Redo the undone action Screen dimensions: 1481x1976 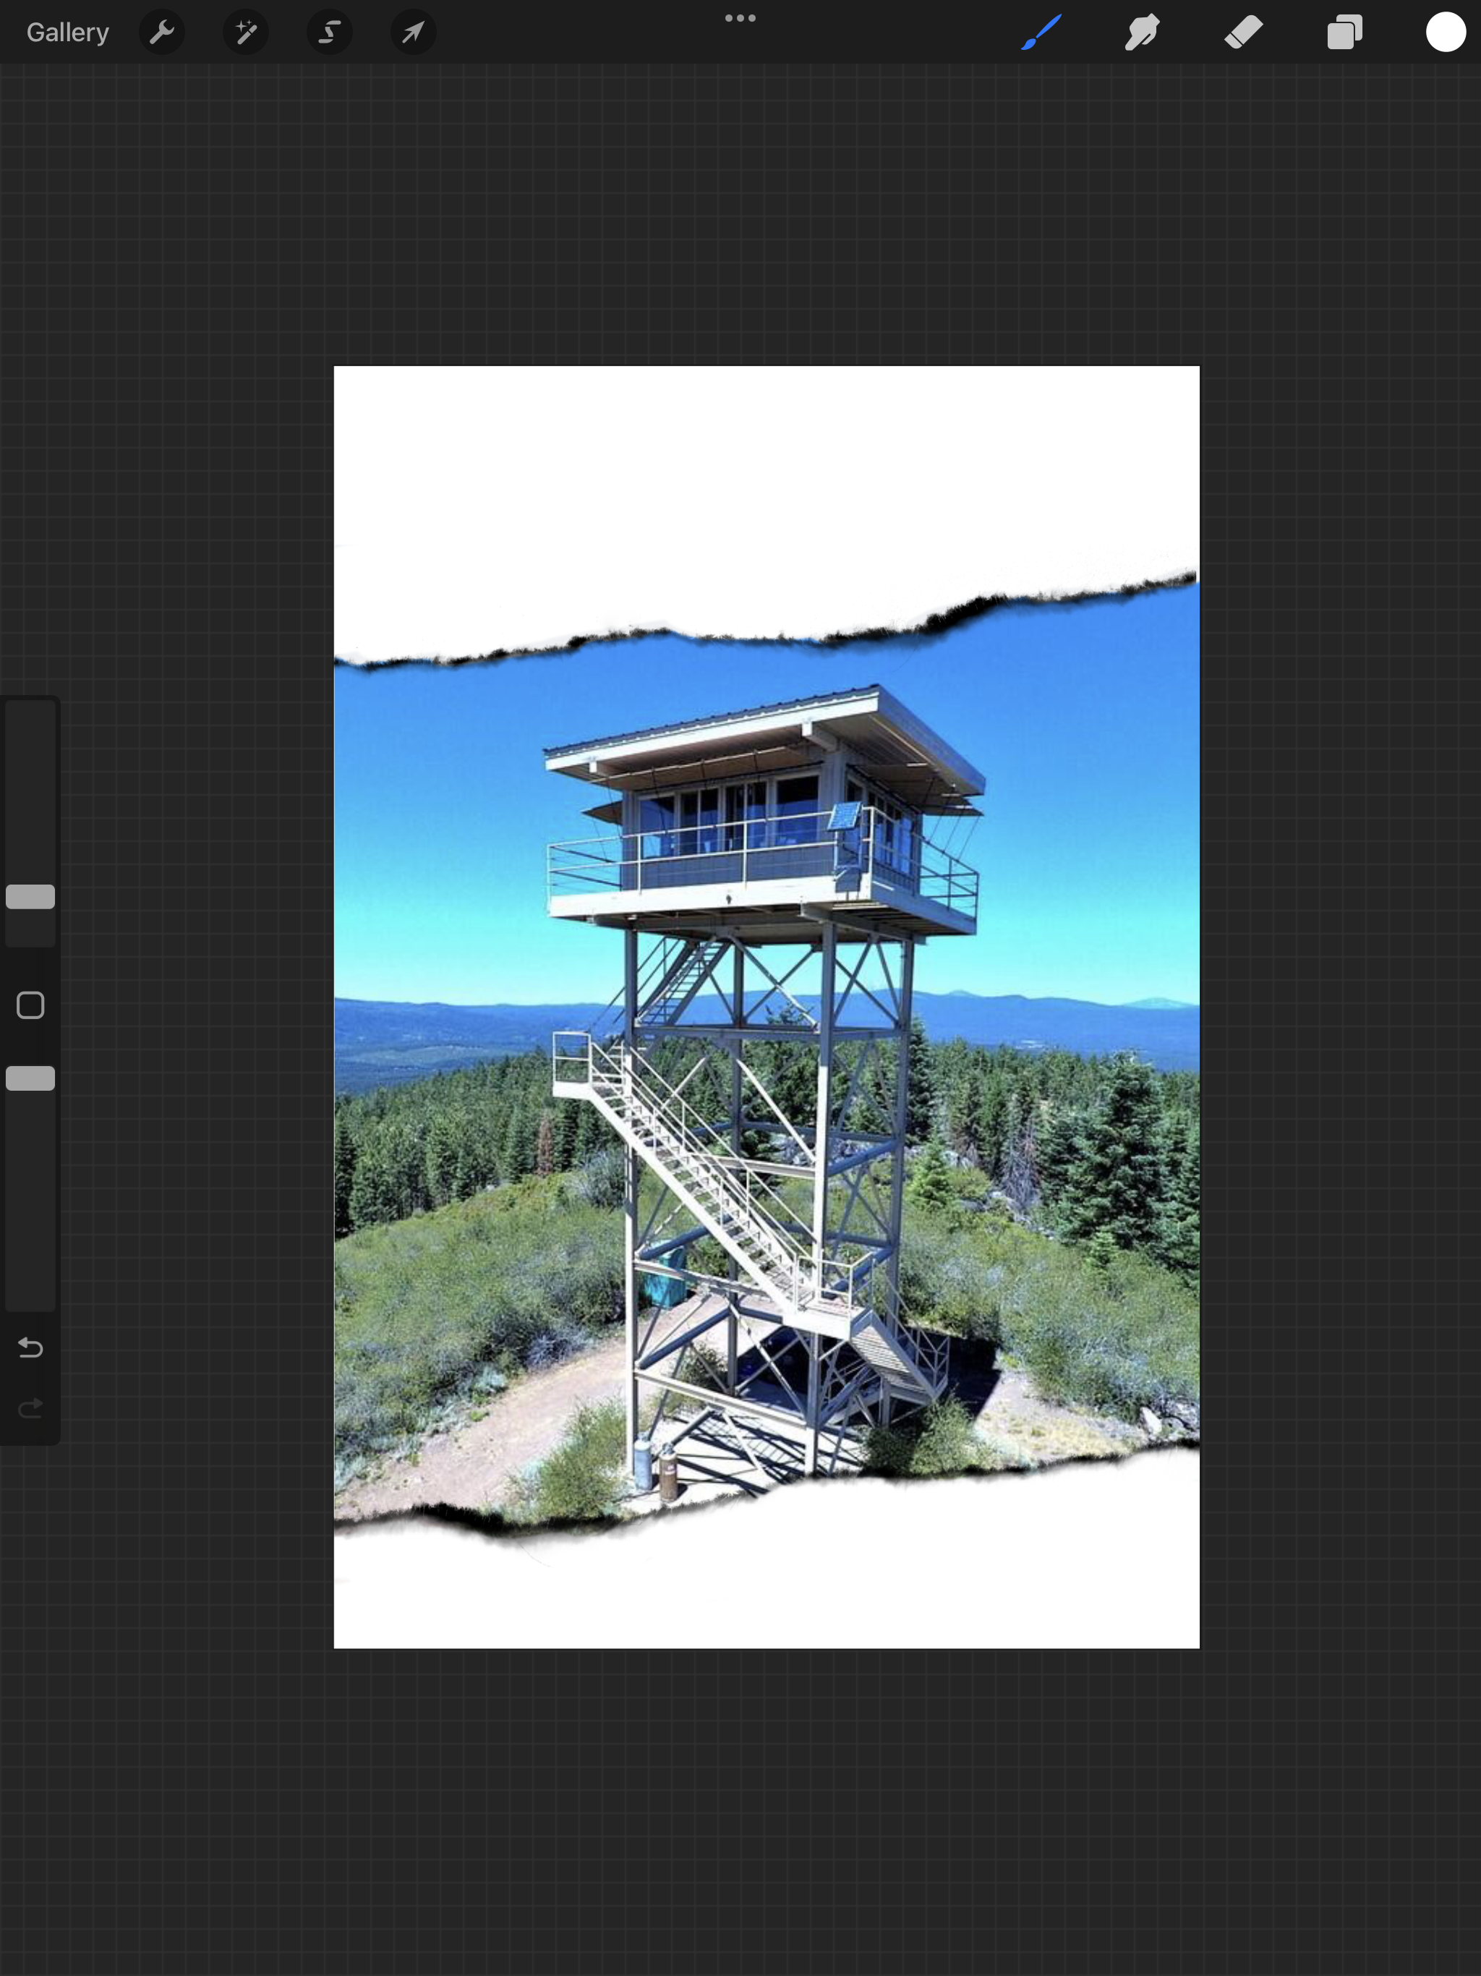pyautogui.click(x=30, y=1408)
